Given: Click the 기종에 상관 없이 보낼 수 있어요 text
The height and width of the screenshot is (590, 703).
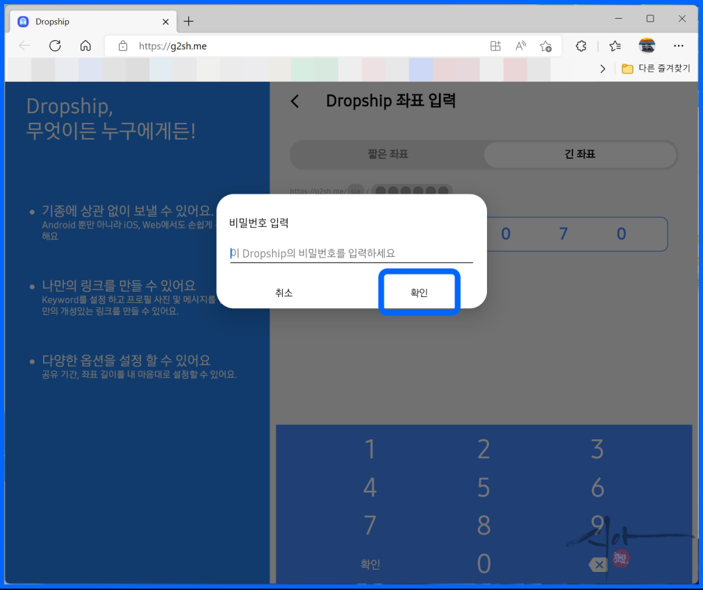Looking at the screenshot, I should coord(127,210).
